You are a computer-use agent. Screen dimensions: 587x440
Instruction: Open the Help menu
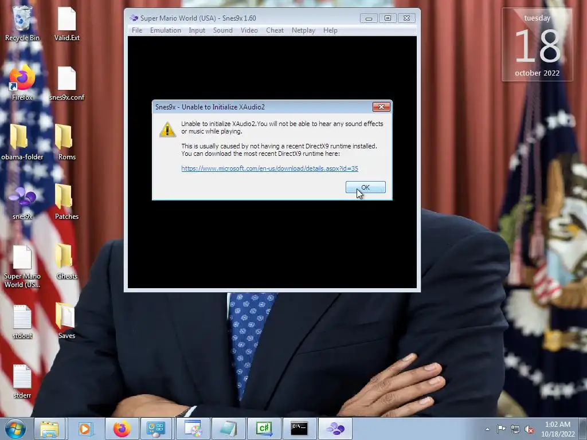pos(330,30)
